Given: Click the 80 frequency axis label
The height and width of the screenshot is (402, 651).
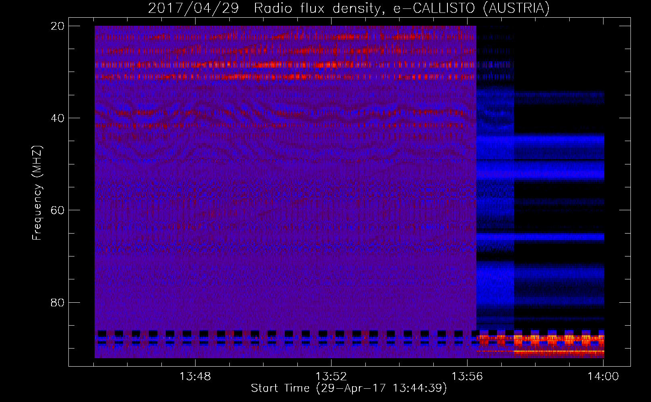Looking at the screenshot, I should 58,302.
